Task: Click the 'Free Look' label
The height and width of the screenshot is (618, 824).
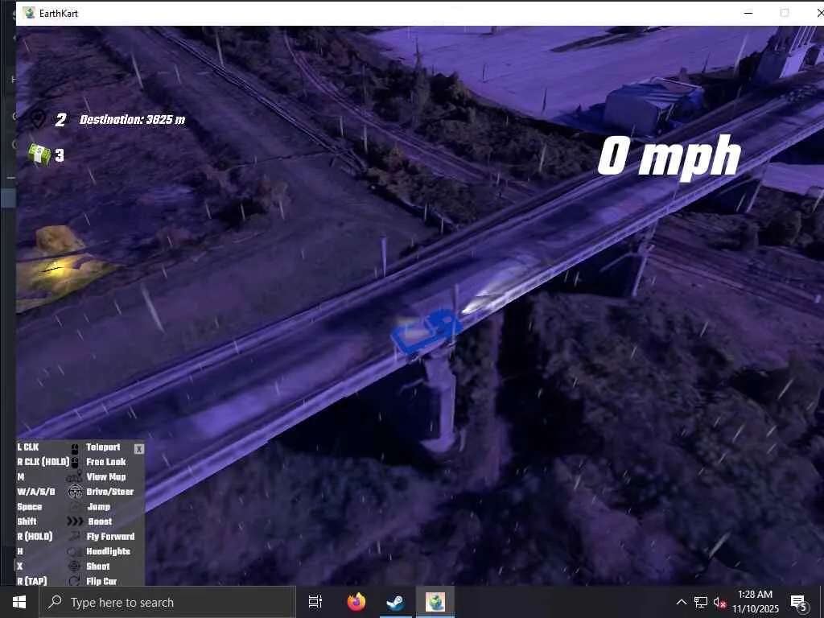Action: click(x=106, y=462)
